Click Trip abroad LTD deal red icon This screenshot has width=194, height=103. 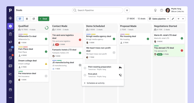(x=182, y=50)
